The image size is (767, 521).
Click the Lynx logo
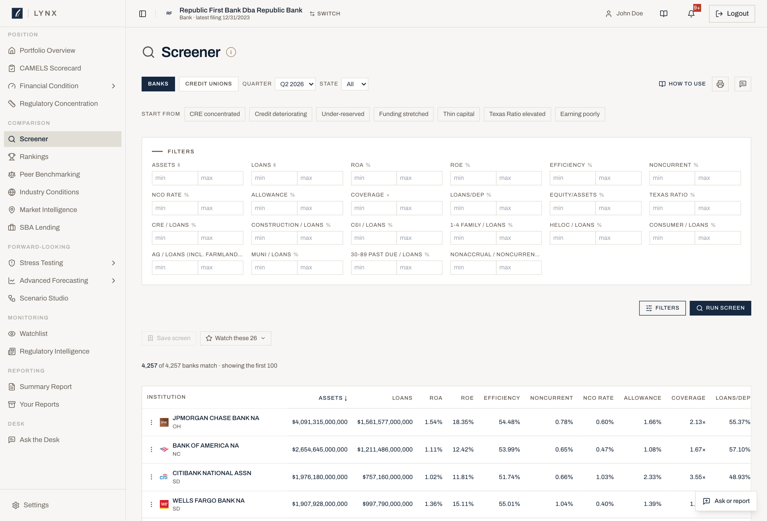(x=17, y=13)
